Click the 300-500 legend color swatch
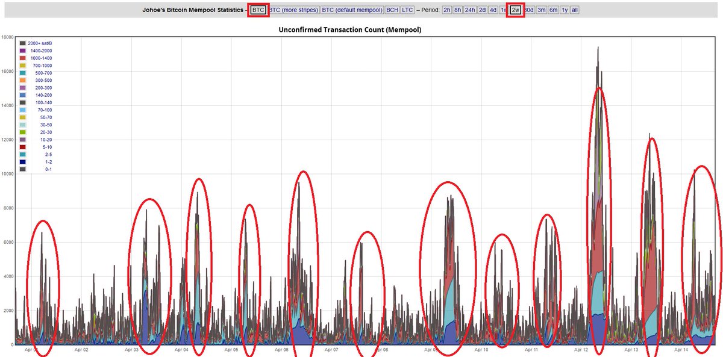The image size is (723, 357). click(22, 80)
